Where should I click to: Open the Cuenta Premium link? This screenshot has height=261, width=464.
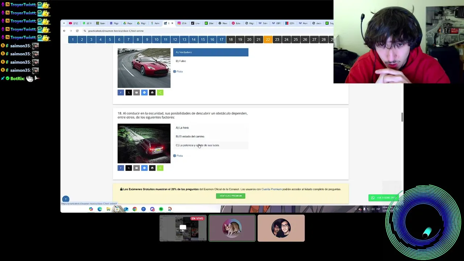click(x=272, y=189)
